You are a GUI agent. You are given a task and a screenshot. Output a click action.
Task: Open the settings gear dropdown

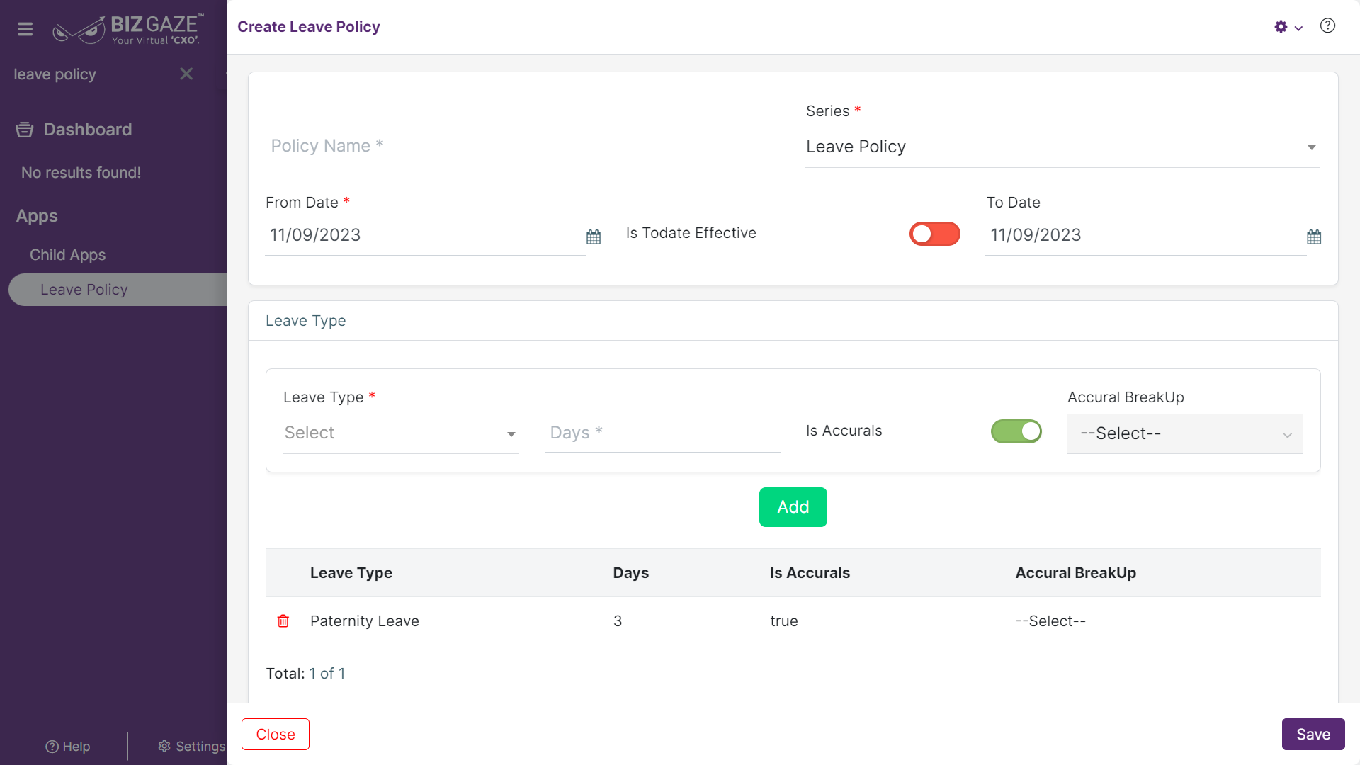(1281, 27)
